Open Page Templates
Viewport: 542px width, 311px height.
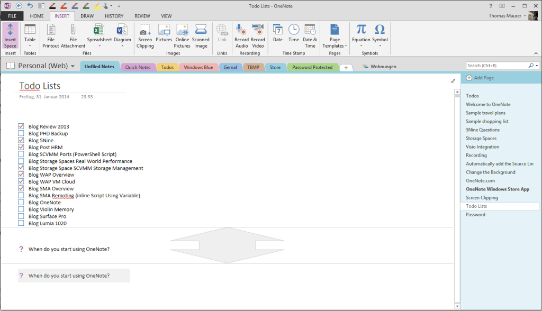pos(335,36)
